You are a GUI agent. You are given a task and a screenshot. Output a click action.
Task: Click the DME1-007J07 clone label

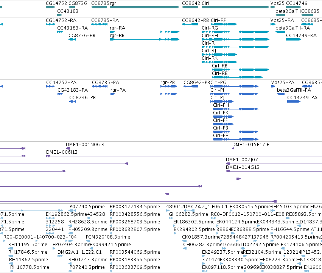[x=242, y=160]
